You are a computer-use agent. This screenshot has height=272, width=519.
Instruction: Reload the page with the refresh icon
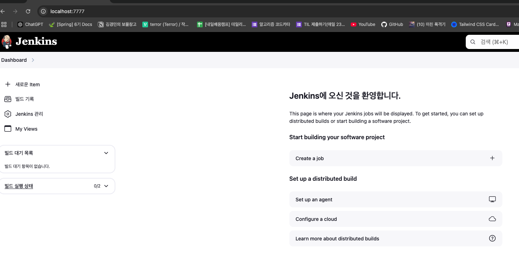(28, 11)
